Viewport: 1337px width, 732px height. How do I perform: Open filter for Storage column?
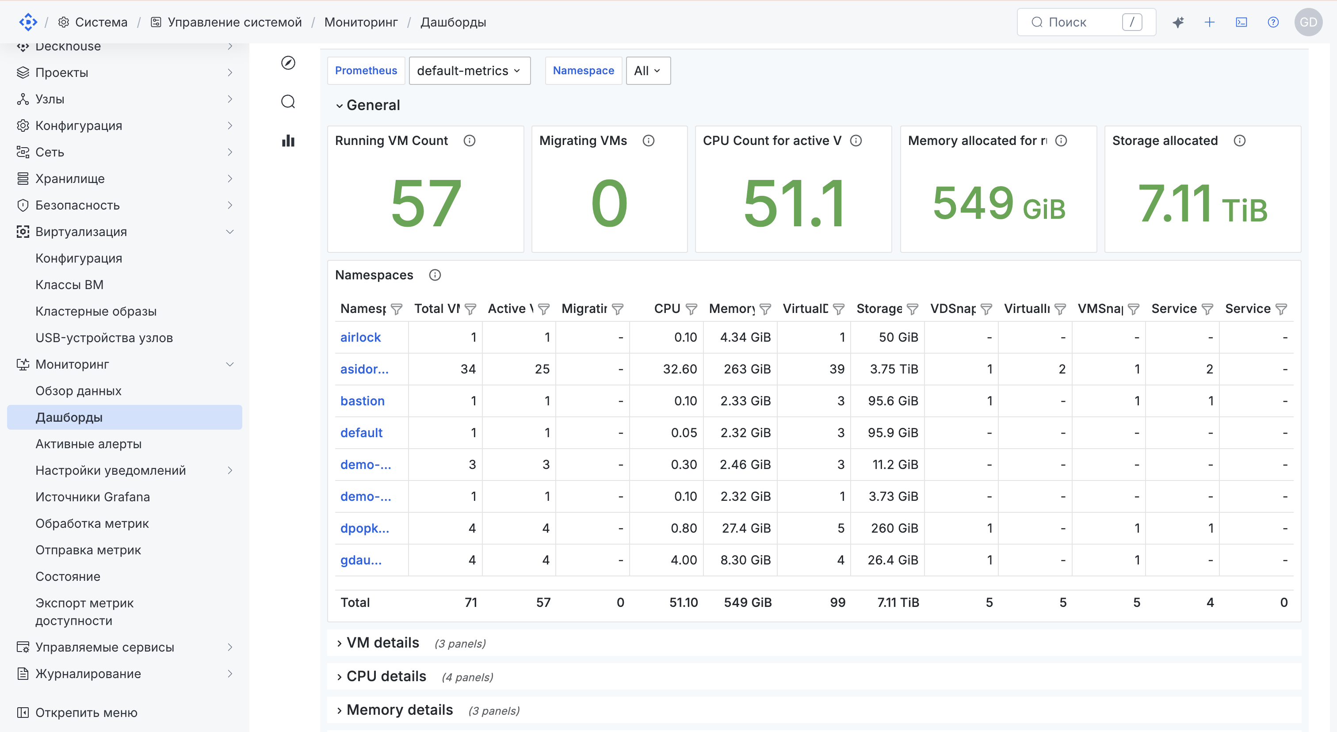pyautogui.click(x=913, y=309)
